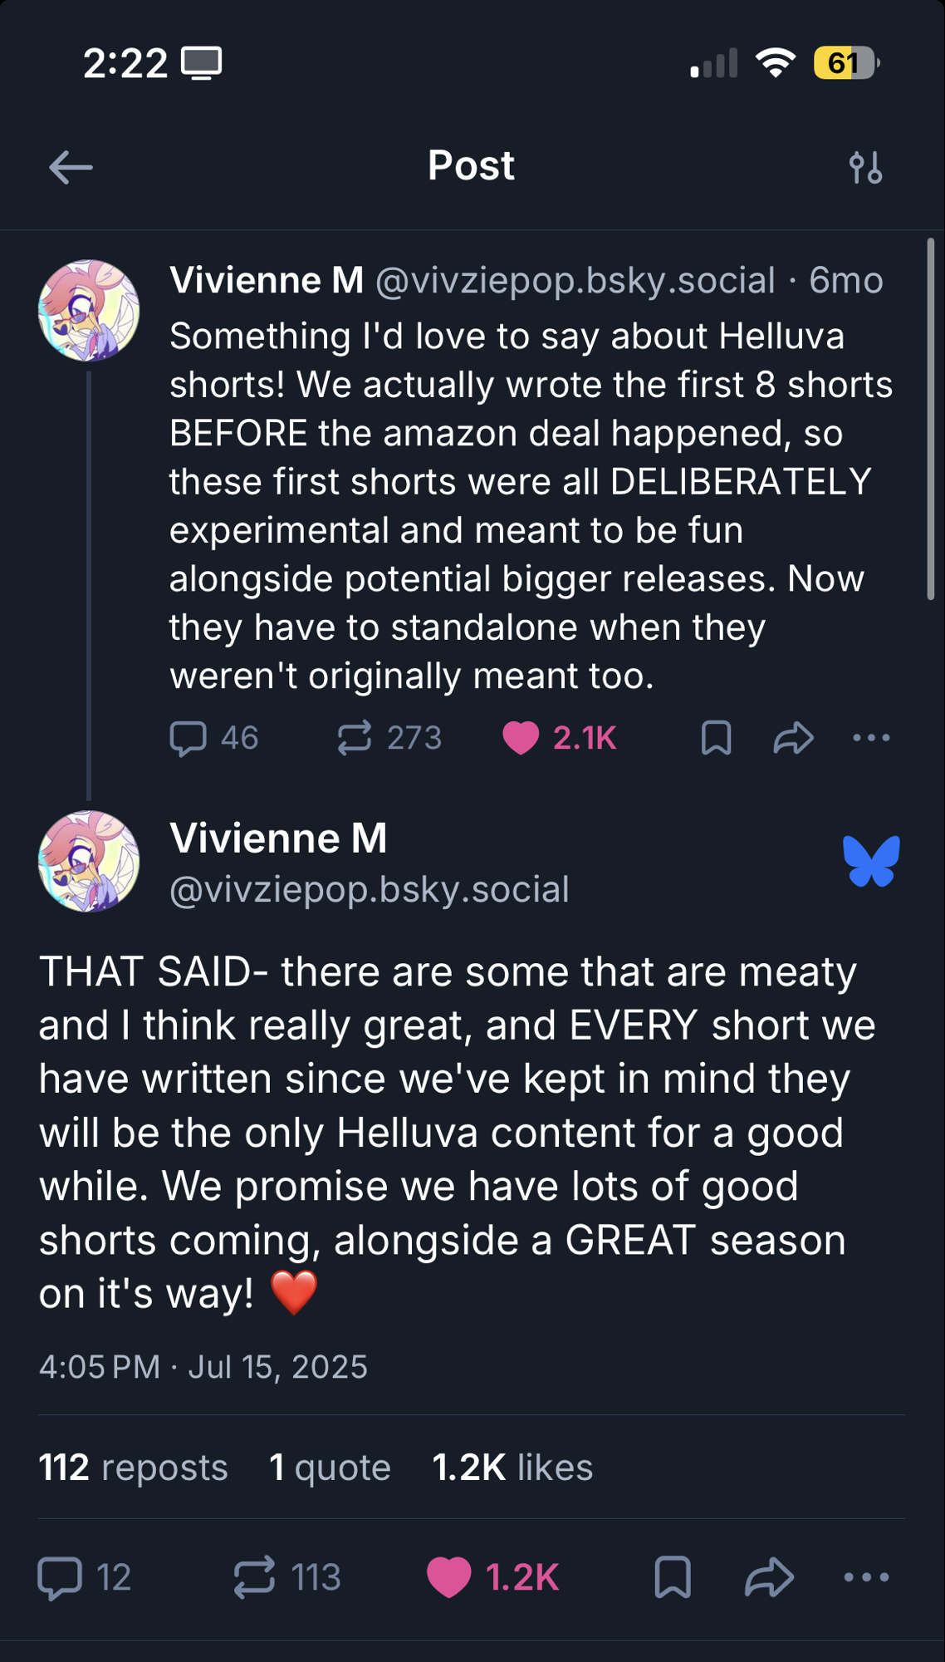View the 1 quote link
This screenshot has width=945, height=1662.
tap(330, 1468)
